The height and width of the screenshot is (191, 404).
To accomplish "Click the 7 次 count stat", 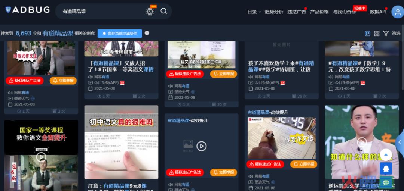I will (x=380, y=96).
